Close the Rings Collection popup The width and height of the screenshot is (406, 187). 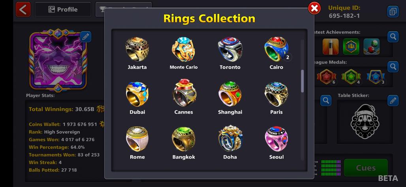click(x=314, y=9)
